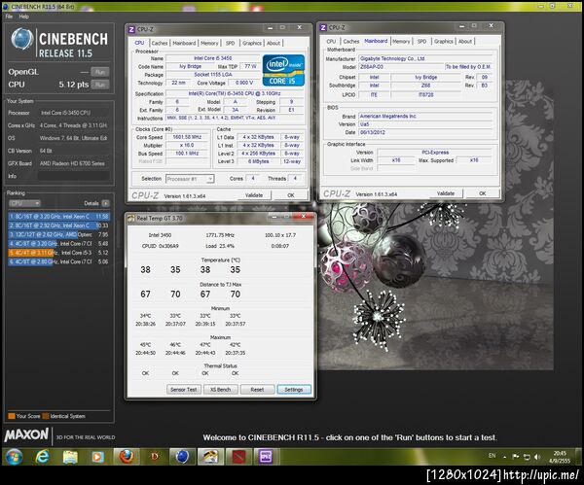Click XS Bench in Real Temp
This screenshot has width=584, height=485.
pos(221,390)
